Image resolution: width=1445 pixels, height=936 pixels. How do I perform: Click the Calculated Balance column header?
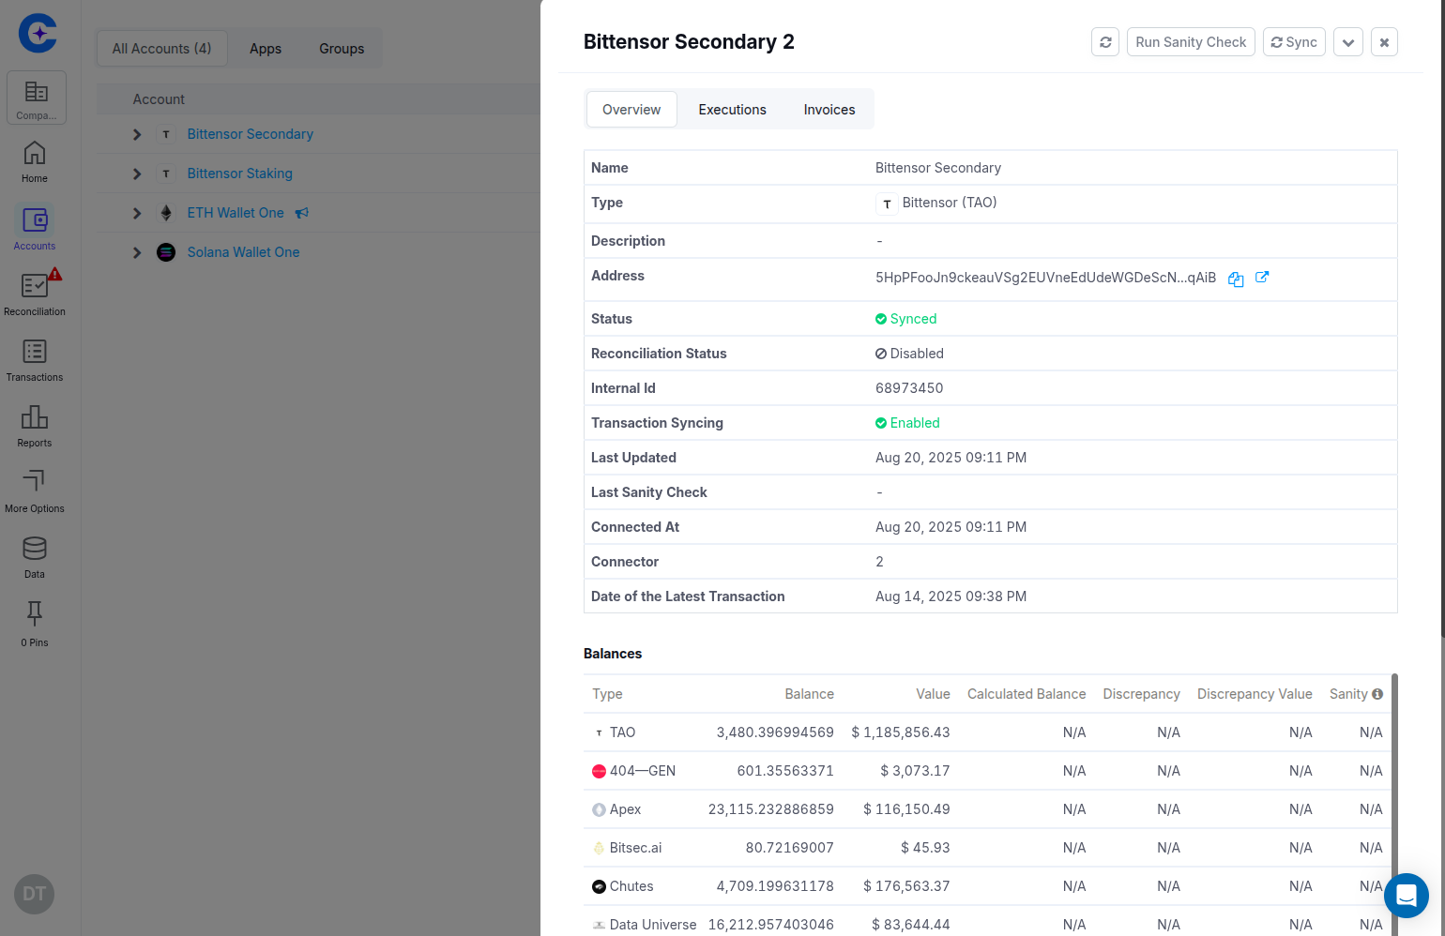point(1027,694)
